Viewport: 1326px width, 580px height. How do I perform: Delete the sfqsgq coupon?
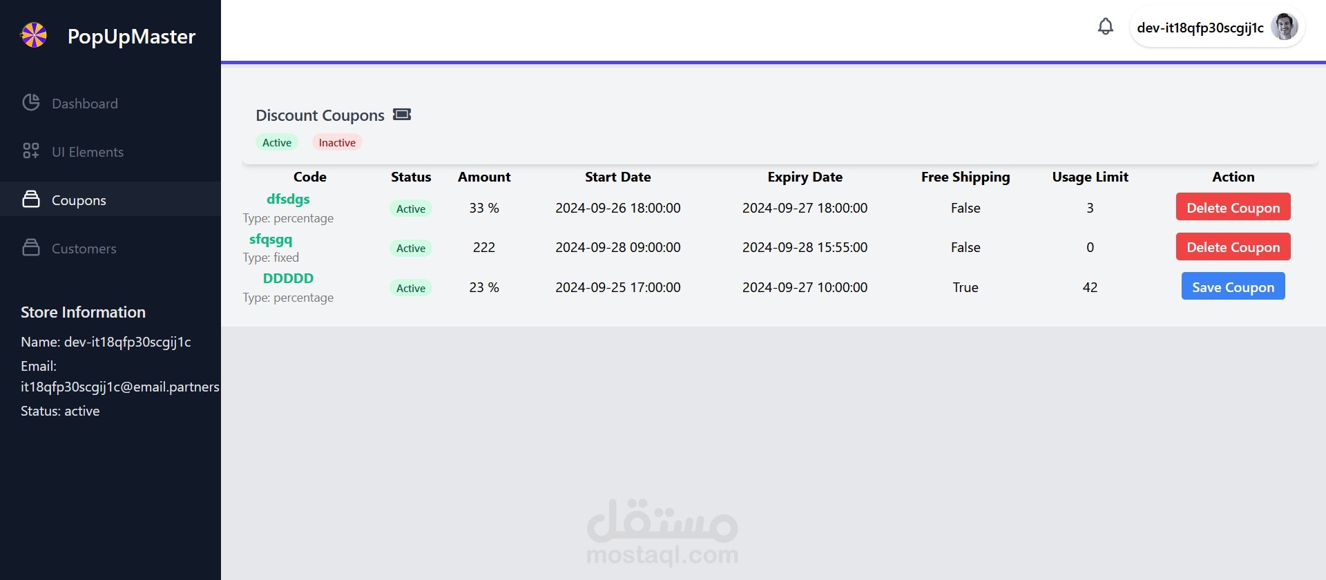click(x=1233, y=246)
